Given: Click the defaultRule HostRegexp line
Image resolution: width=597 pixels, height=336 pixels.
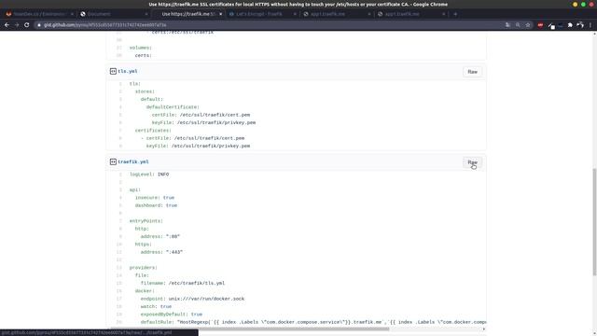Looking at the screenshot, I should point(313,322).
